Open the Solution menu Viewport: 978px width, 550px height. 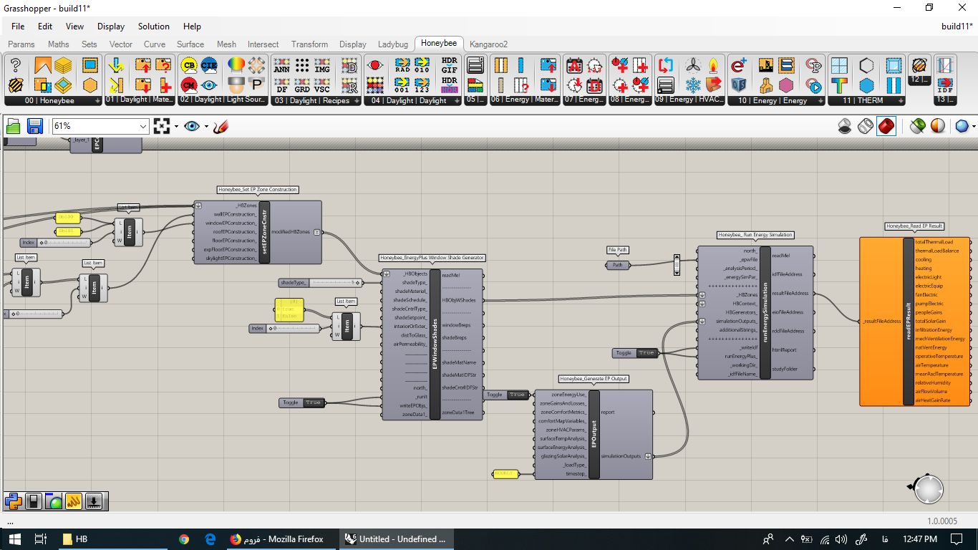pyautogui.click(x=154, y=26)
